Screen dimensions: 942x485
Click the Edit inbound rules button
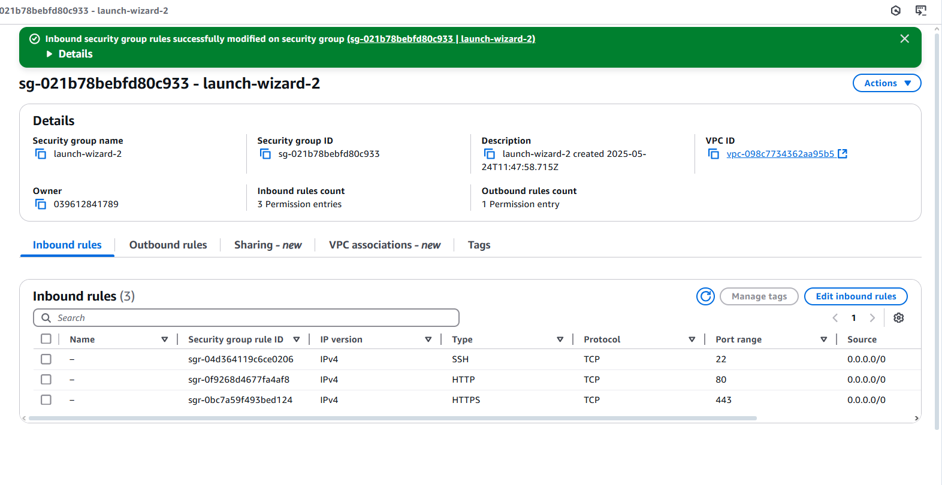point(855,296)
